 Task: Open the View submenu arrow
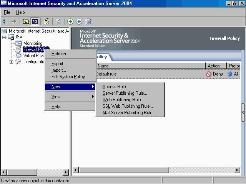[93, 96]
